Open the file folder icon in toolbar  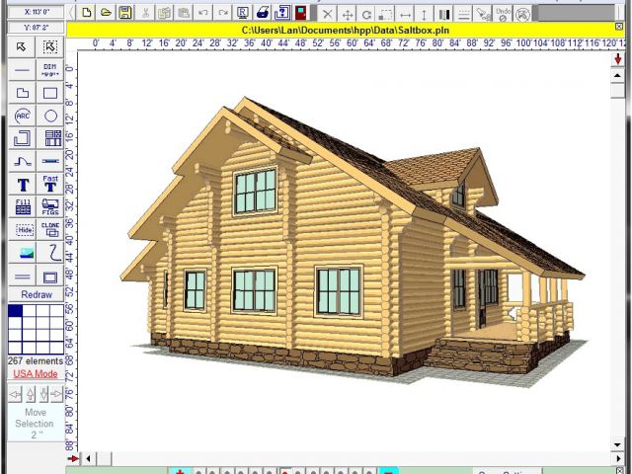pyautogui.click(x=106, y=14)
